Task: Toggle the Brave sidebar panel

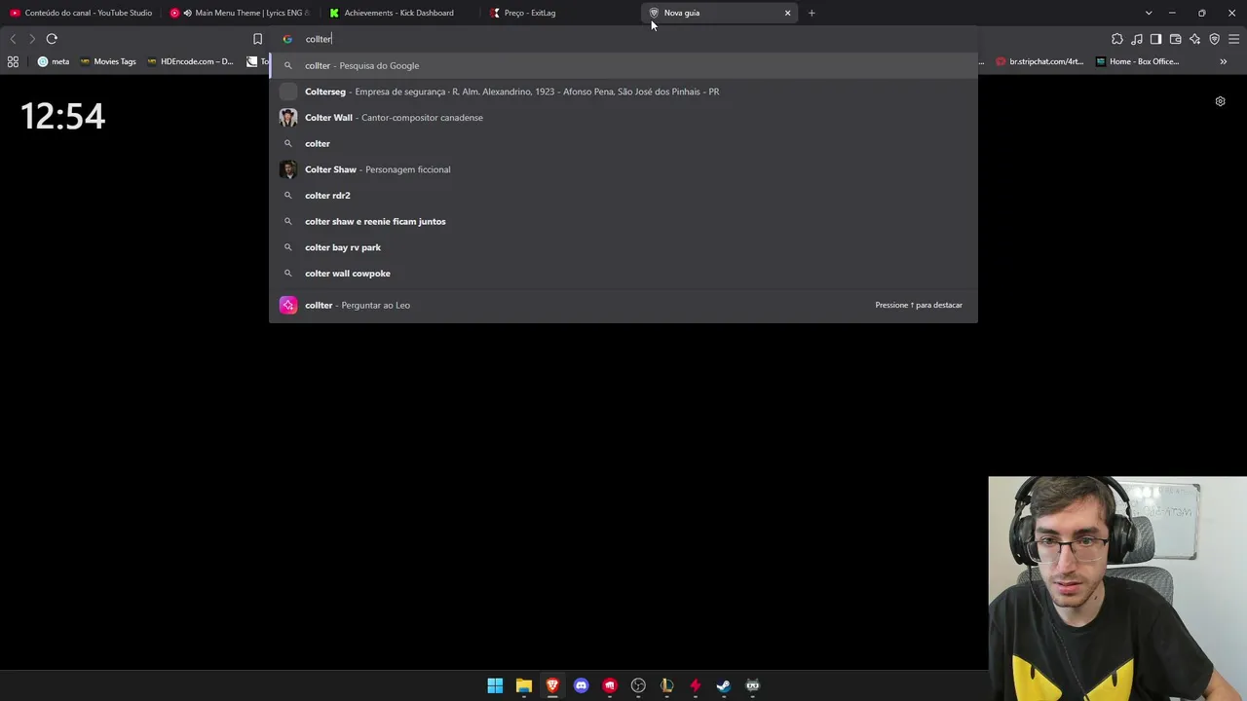Action: (1156, 39)
